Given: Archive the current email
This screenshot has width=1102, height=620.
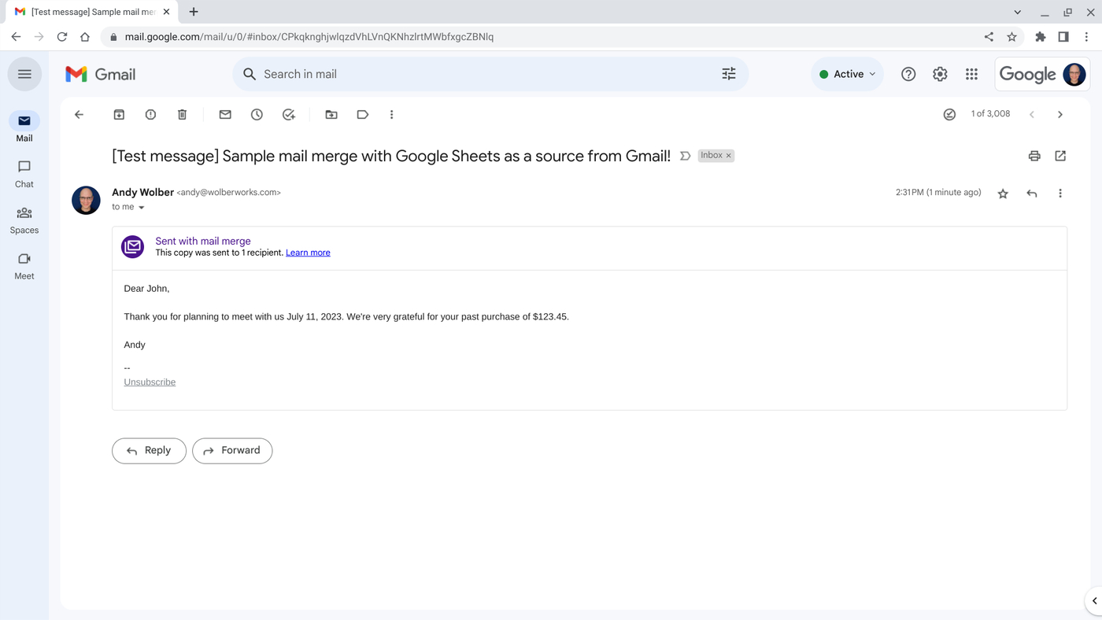Looking at the screenshot, I should pos(118,114).
